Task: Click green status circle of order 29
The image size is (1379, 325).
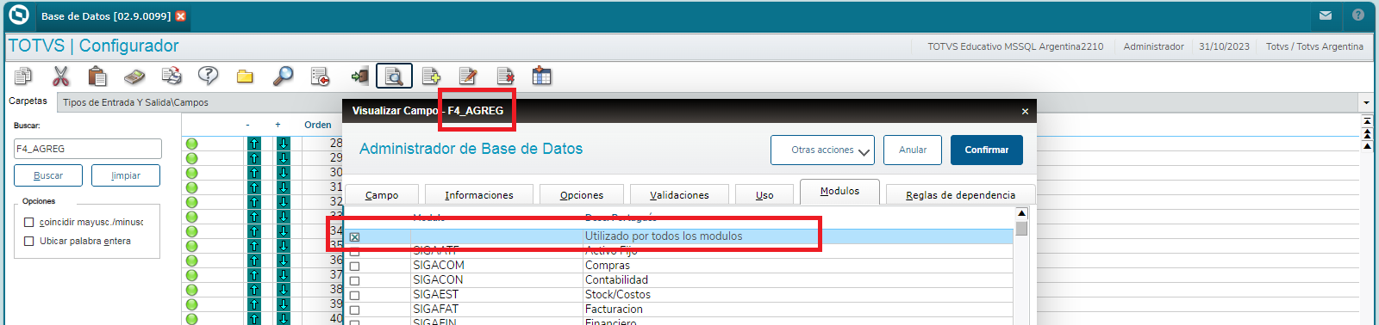Action: click(191, 158)
